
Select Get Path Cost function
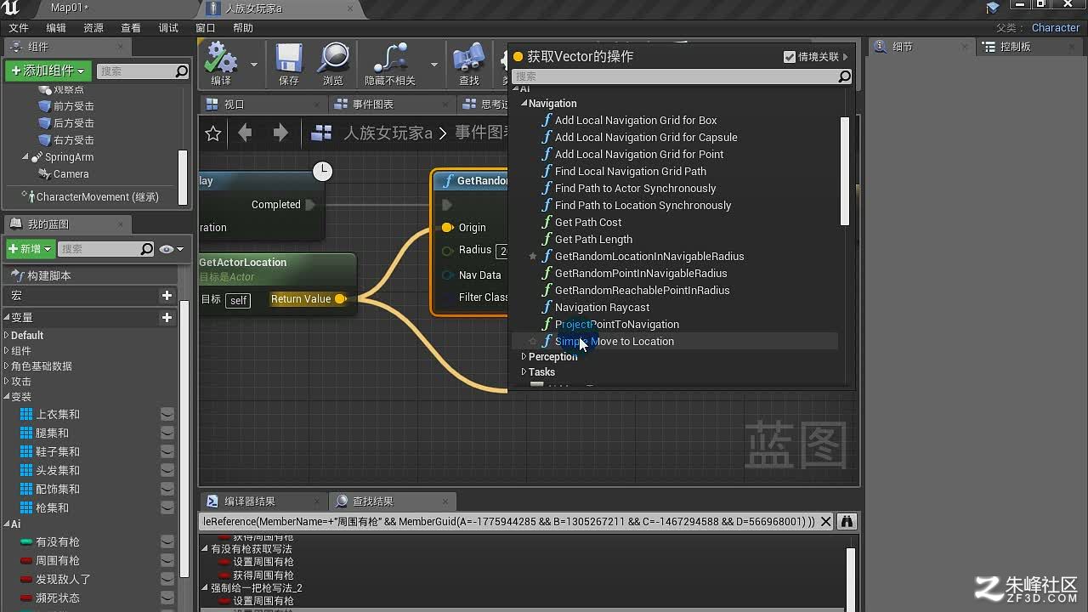point(588,222)
